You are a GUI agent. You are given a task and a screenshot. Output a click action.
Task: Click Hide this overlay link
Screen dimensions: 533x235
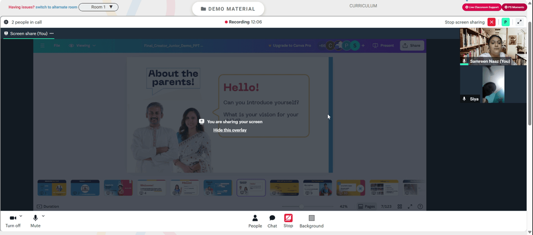coord(230,130)
